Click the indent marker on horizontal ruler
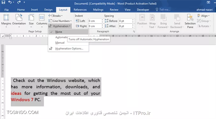 (x=11, y=36)
